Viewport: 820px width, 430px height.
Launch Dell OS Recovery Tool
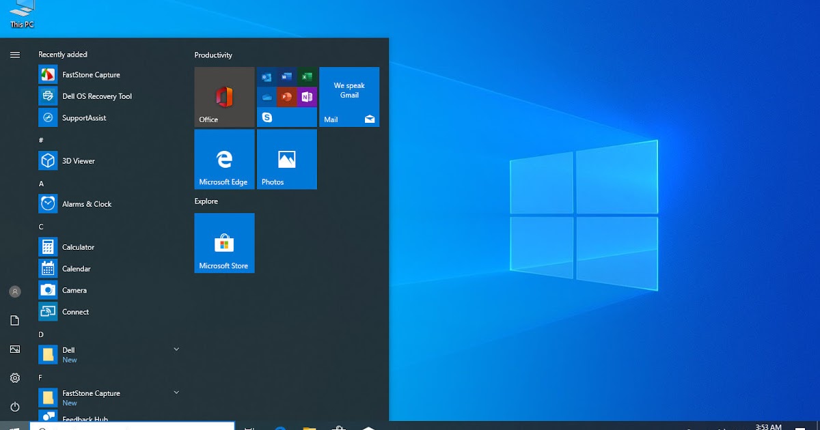point(109,96)
